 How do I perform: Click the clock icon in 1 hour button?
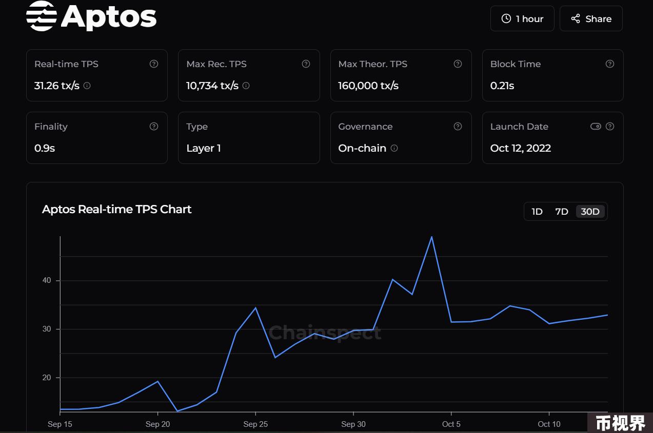click(506, 19)
